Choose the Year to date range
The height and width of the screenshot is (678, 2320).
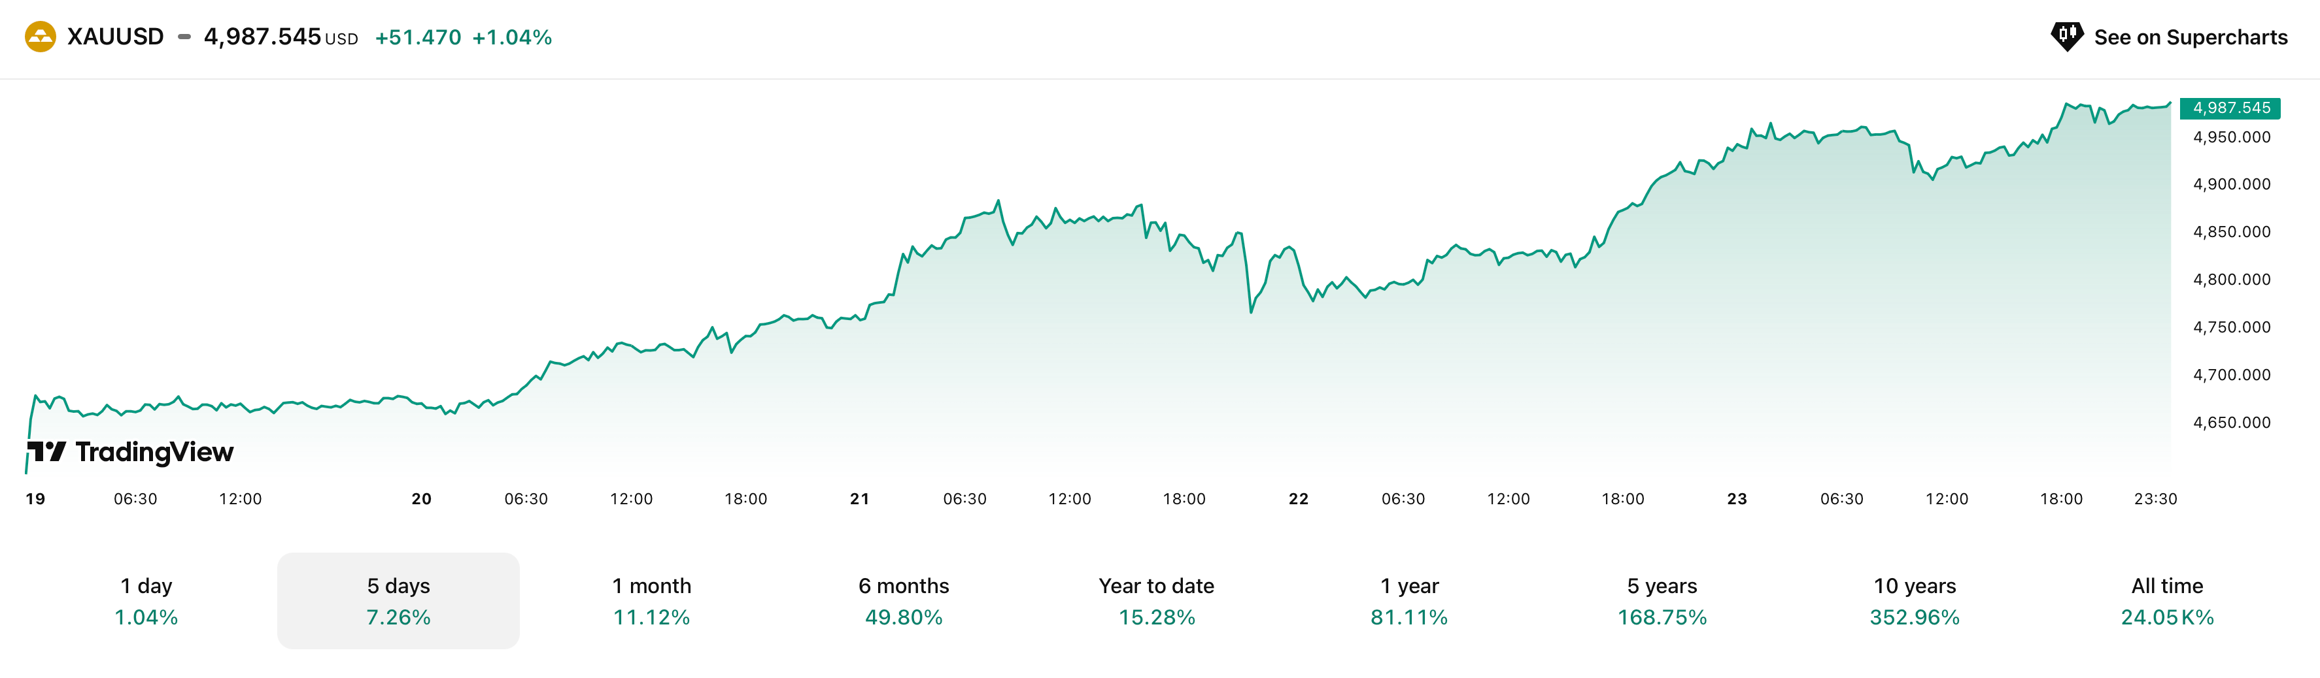(x=1156, y=601)
